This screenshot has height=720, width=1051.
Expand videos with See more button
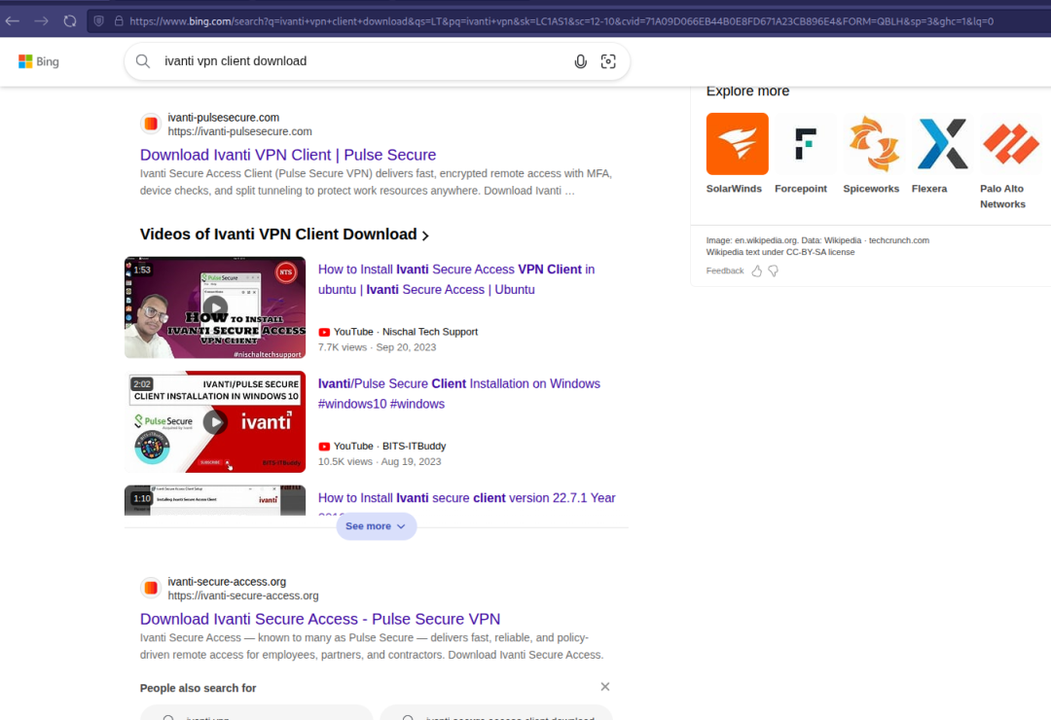(376, 526)
